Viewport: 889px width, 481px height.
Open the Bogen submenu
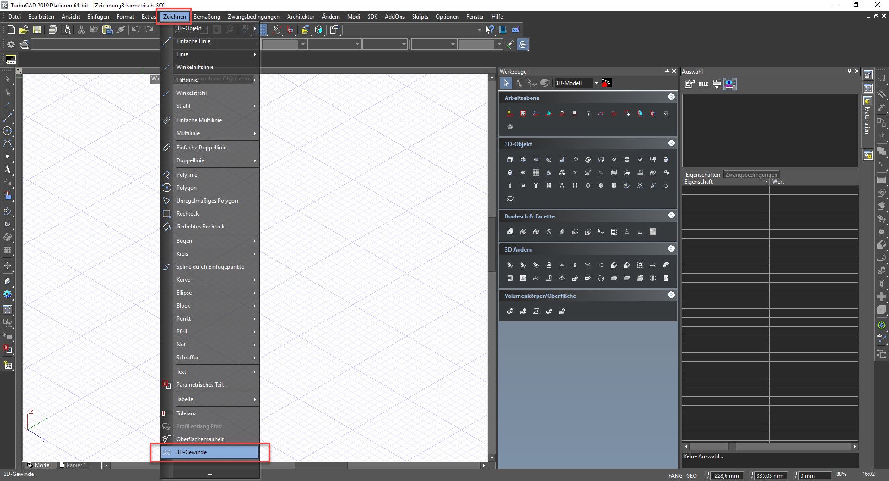tap(210, 241)
